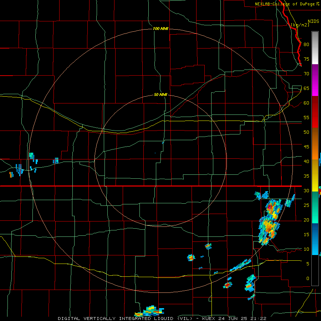Click the 20 value on the color scale
Screen dimensions: 321x321
tap(306, 220)
